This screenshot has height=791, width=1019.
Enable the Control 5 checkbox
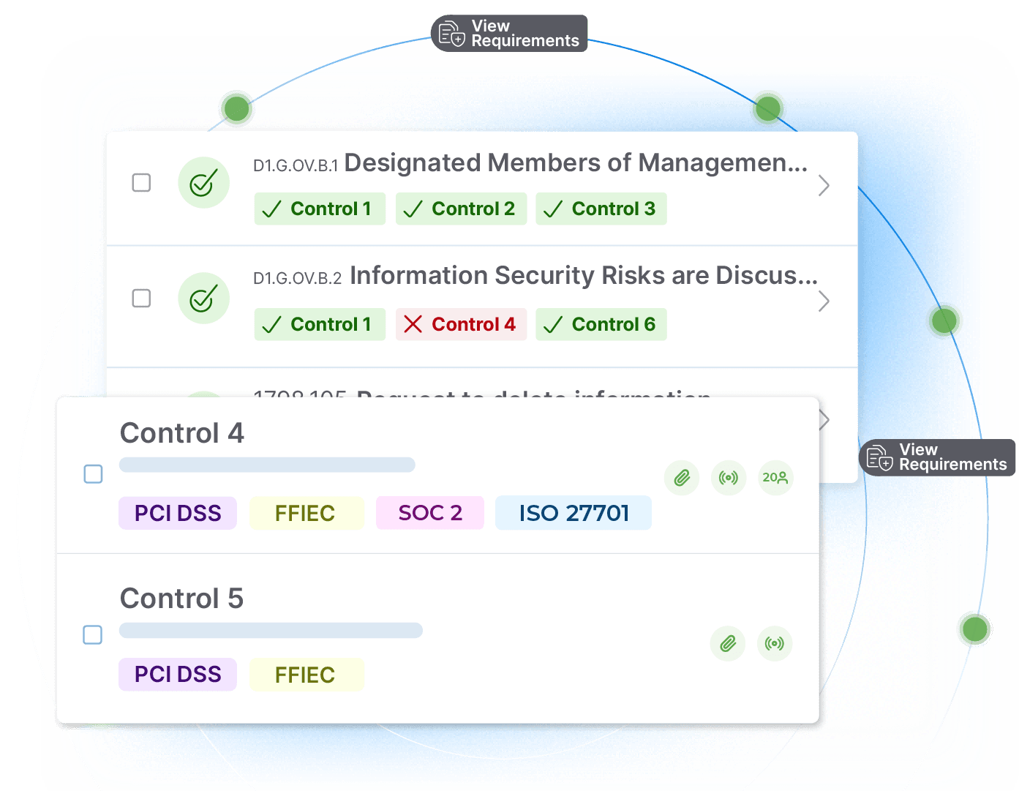[93, 634]
